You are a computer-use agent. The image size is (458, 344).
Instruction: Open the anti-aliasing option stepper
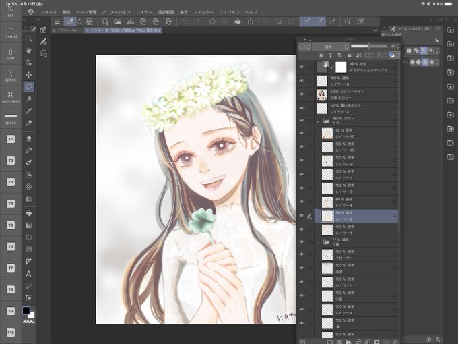[x=437, y=62]
